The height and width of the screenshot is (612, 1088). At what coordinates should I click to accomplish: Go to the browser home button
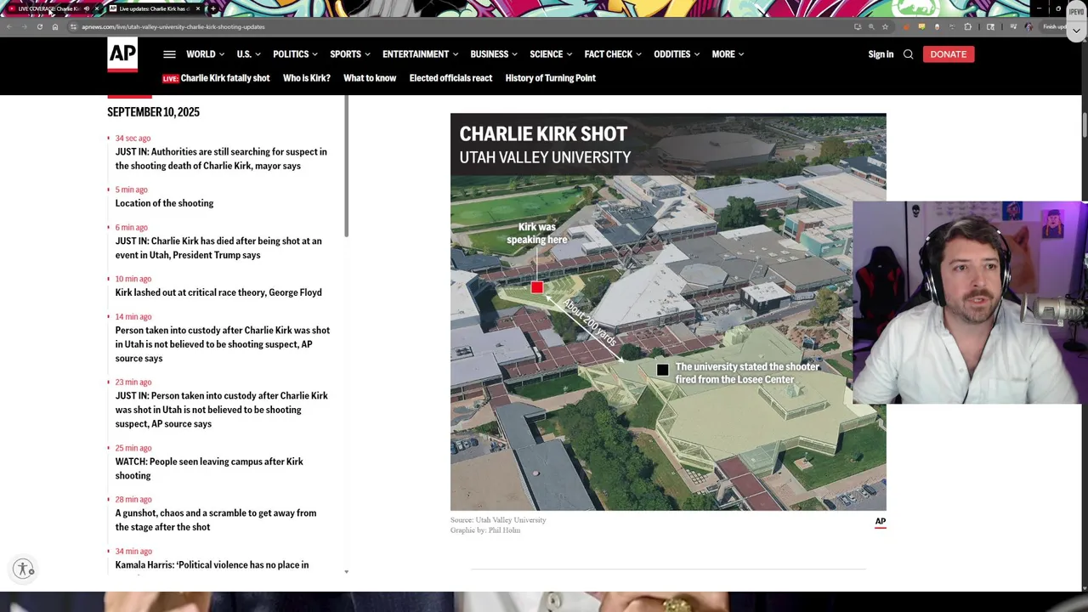pos(55,26)
